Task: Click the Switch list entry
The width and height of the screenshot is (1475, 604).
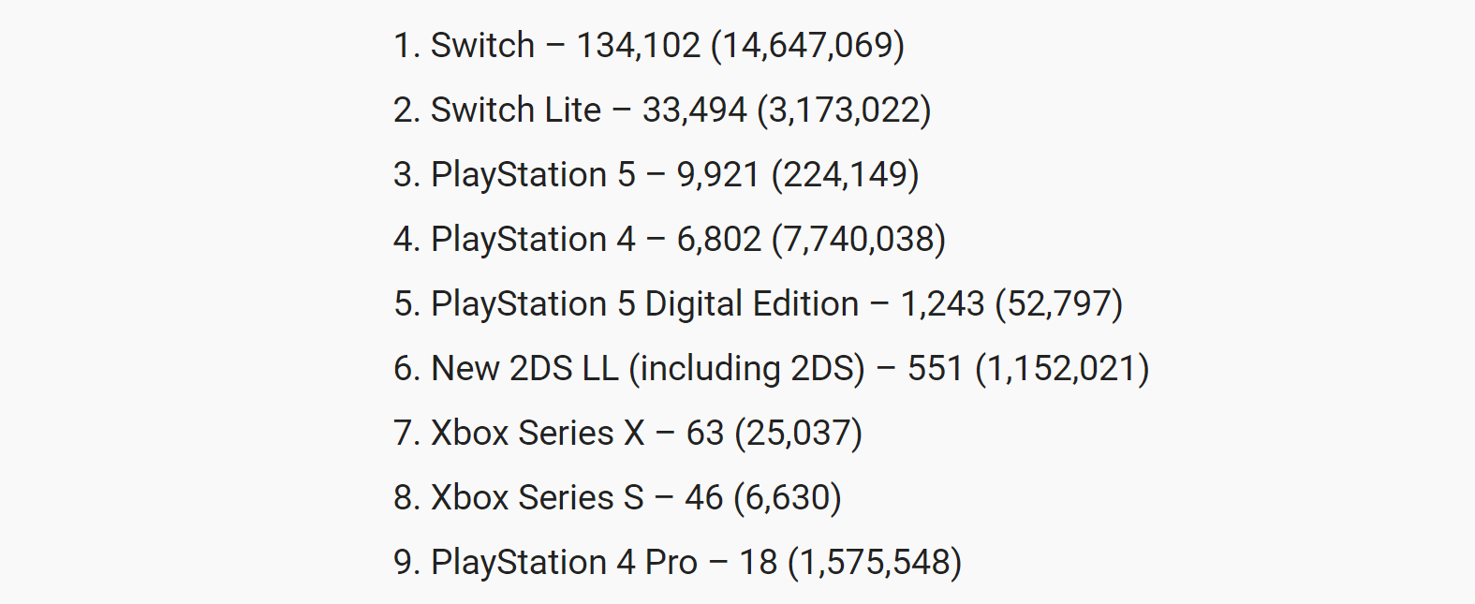Action: tap(481, 45)
